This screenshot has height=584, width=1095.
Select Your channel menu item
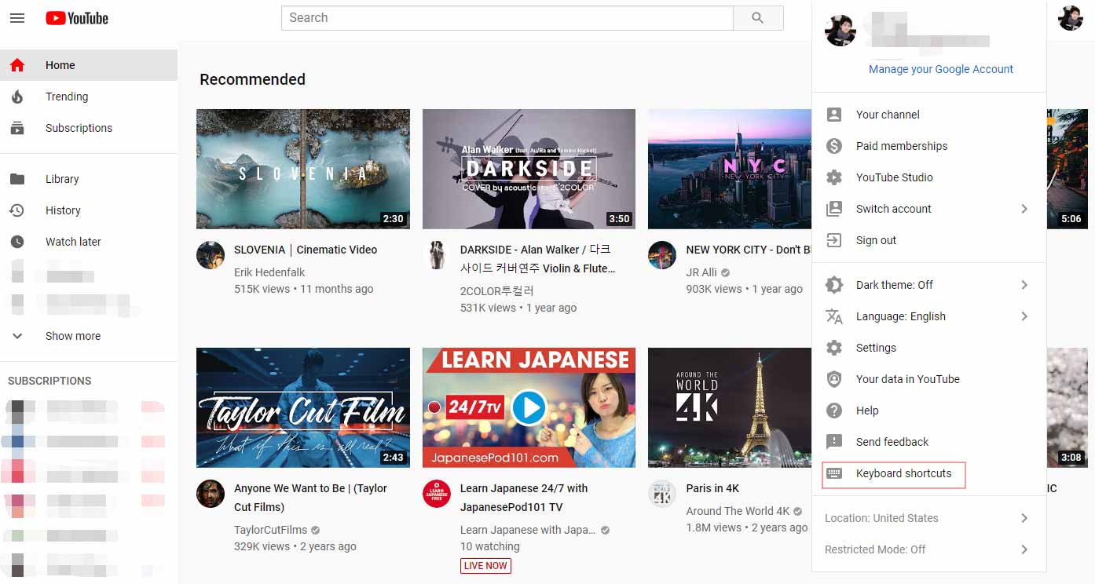929,115
